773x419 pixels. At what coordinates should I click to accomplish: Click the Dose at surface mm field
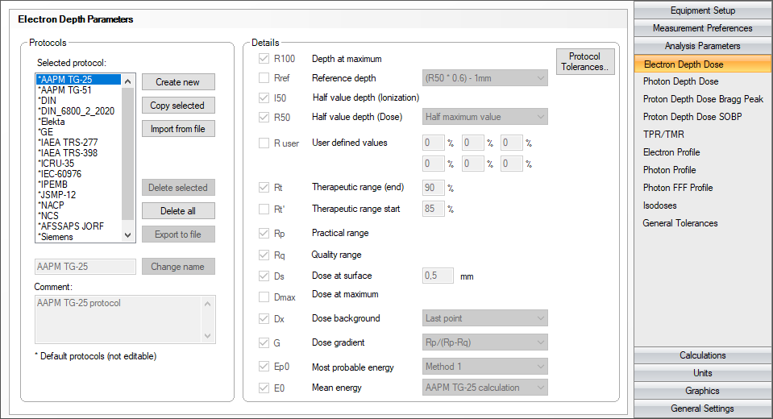tap(438, 276)
